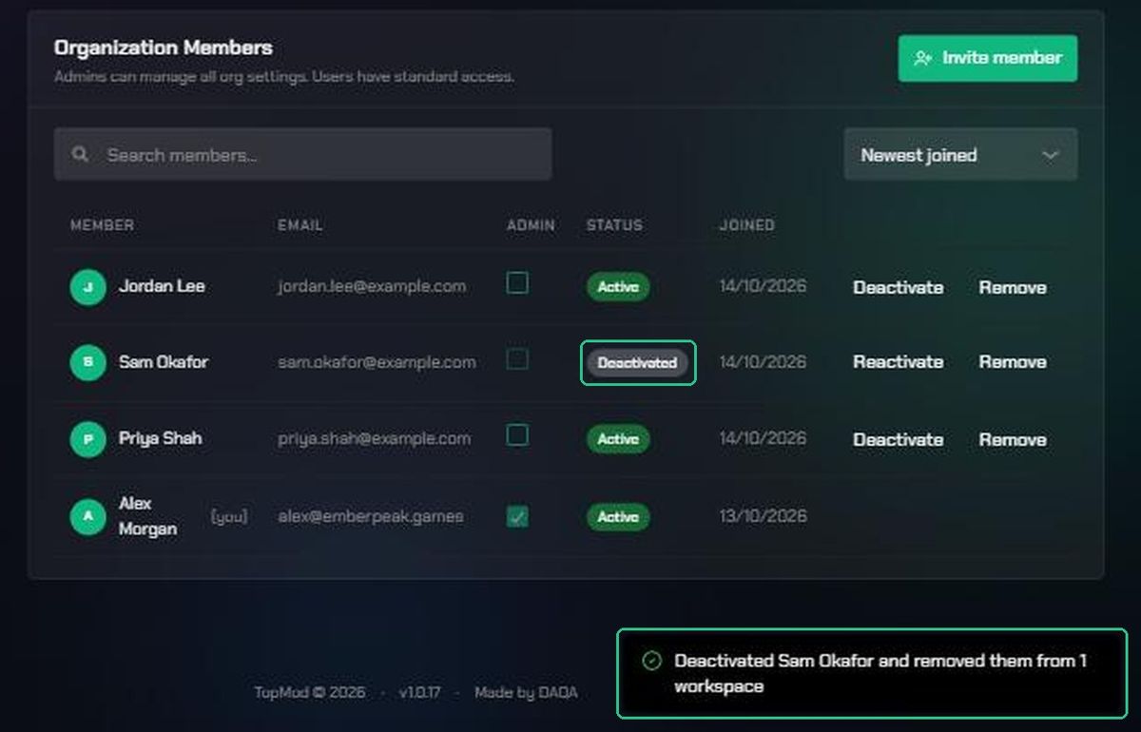1141x732 pixels.
Task: Reactivate Sam Okafor's account
Action: 899,362
